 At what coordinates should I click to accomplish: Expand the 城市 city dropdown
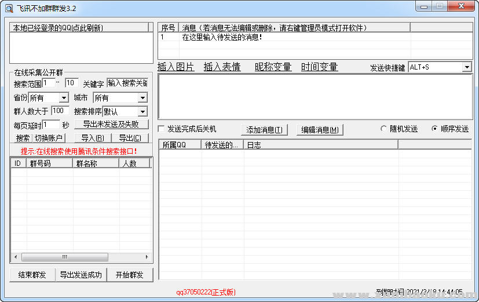[142, 98]
